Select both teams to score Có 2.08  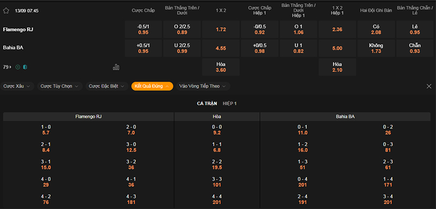(376, 29)
